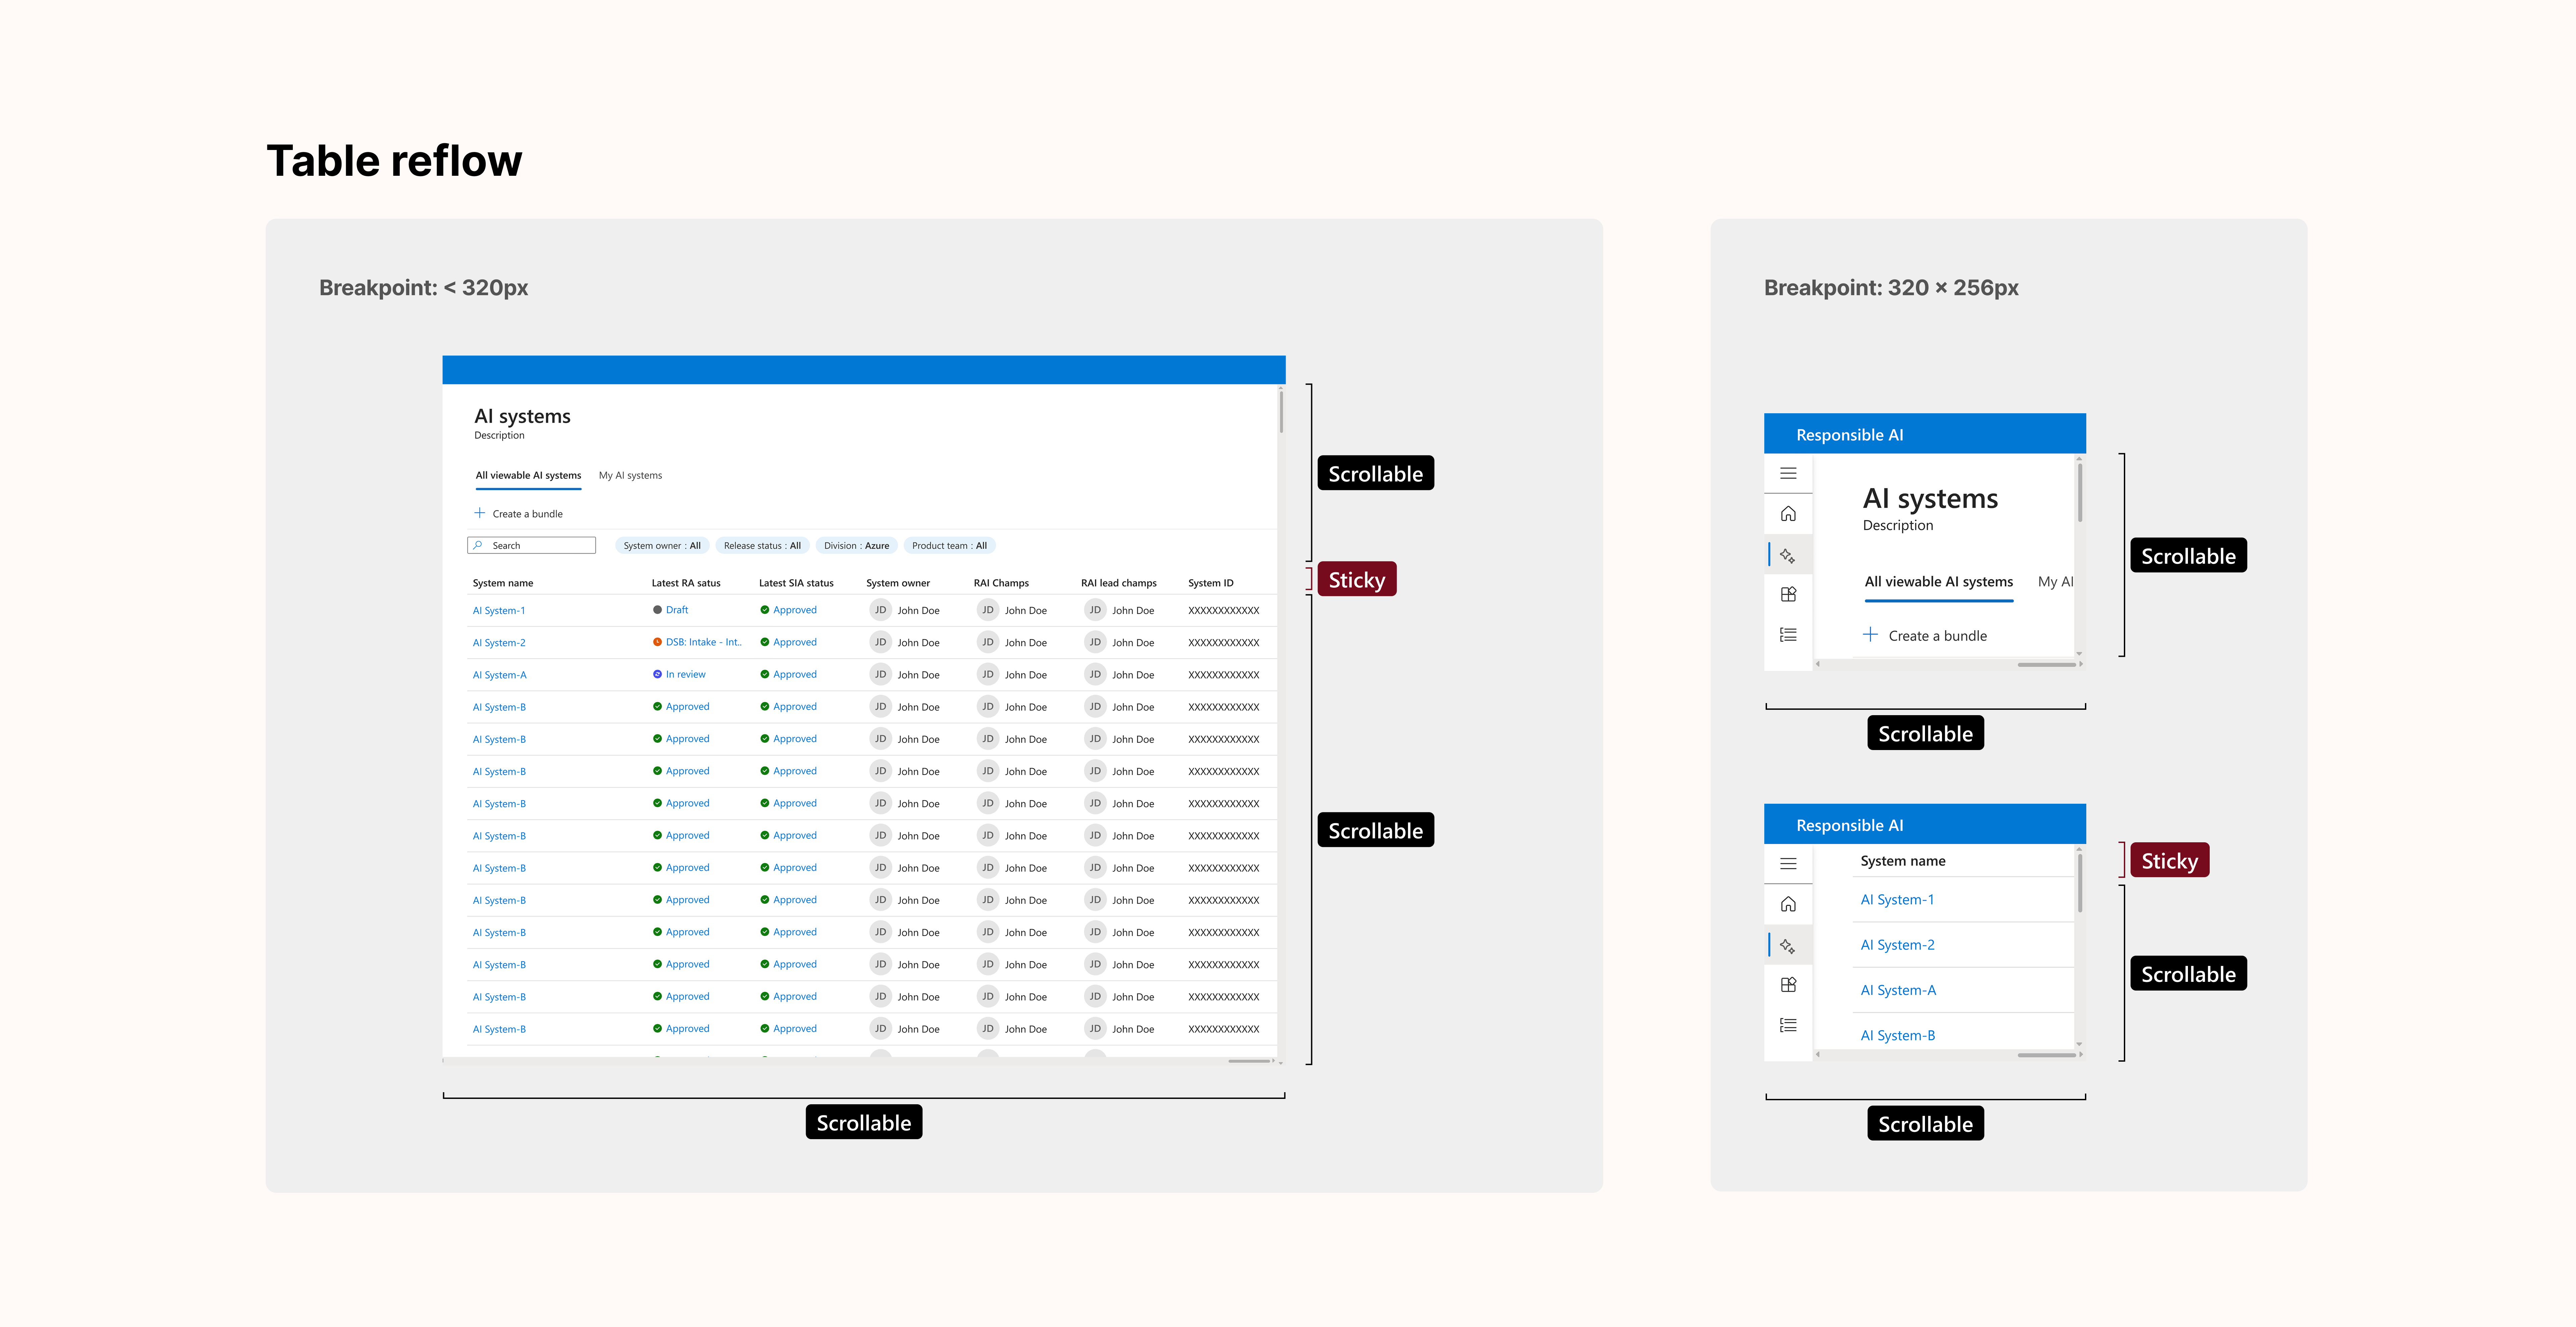Viewport: 2576px width, 1327px height.
Task: Open Product team: All filter pill
Action: [949, 546]
